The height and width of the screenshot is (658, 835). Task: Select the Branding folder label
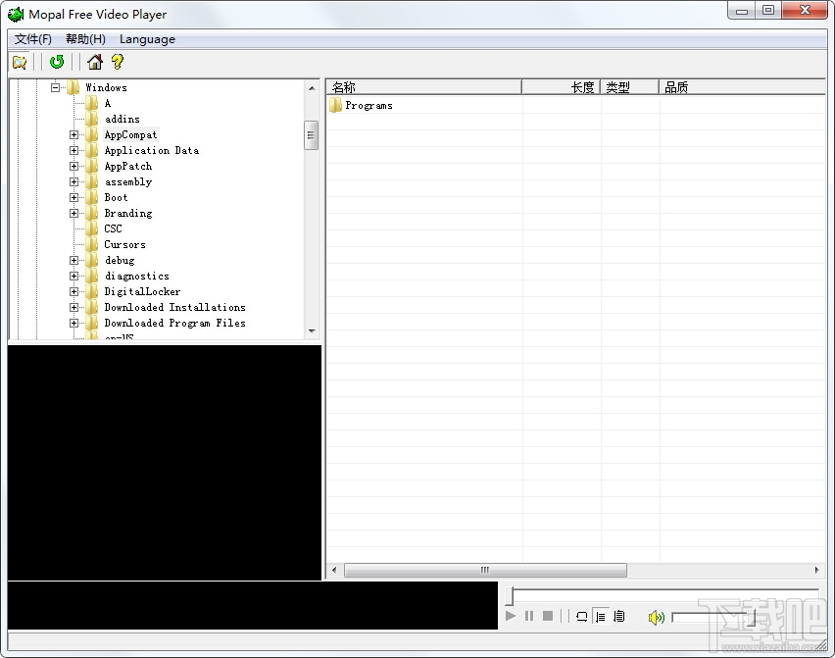pyautogui.click(x=127, y=213)
